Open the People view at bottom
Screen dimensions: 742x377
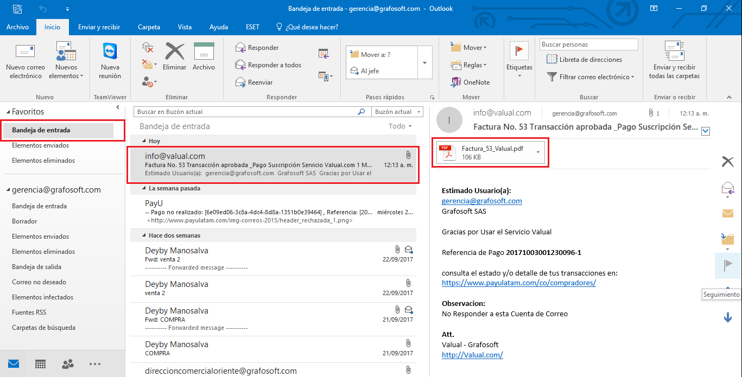[x=68, y=364]
